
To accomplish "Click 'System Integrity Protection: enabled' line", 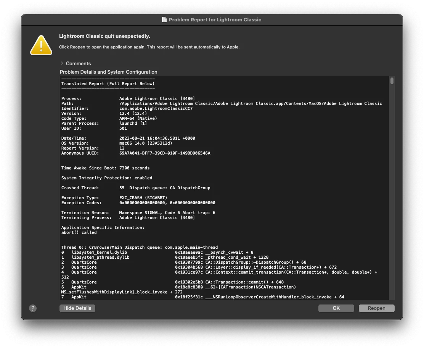I will pos(107,178).
